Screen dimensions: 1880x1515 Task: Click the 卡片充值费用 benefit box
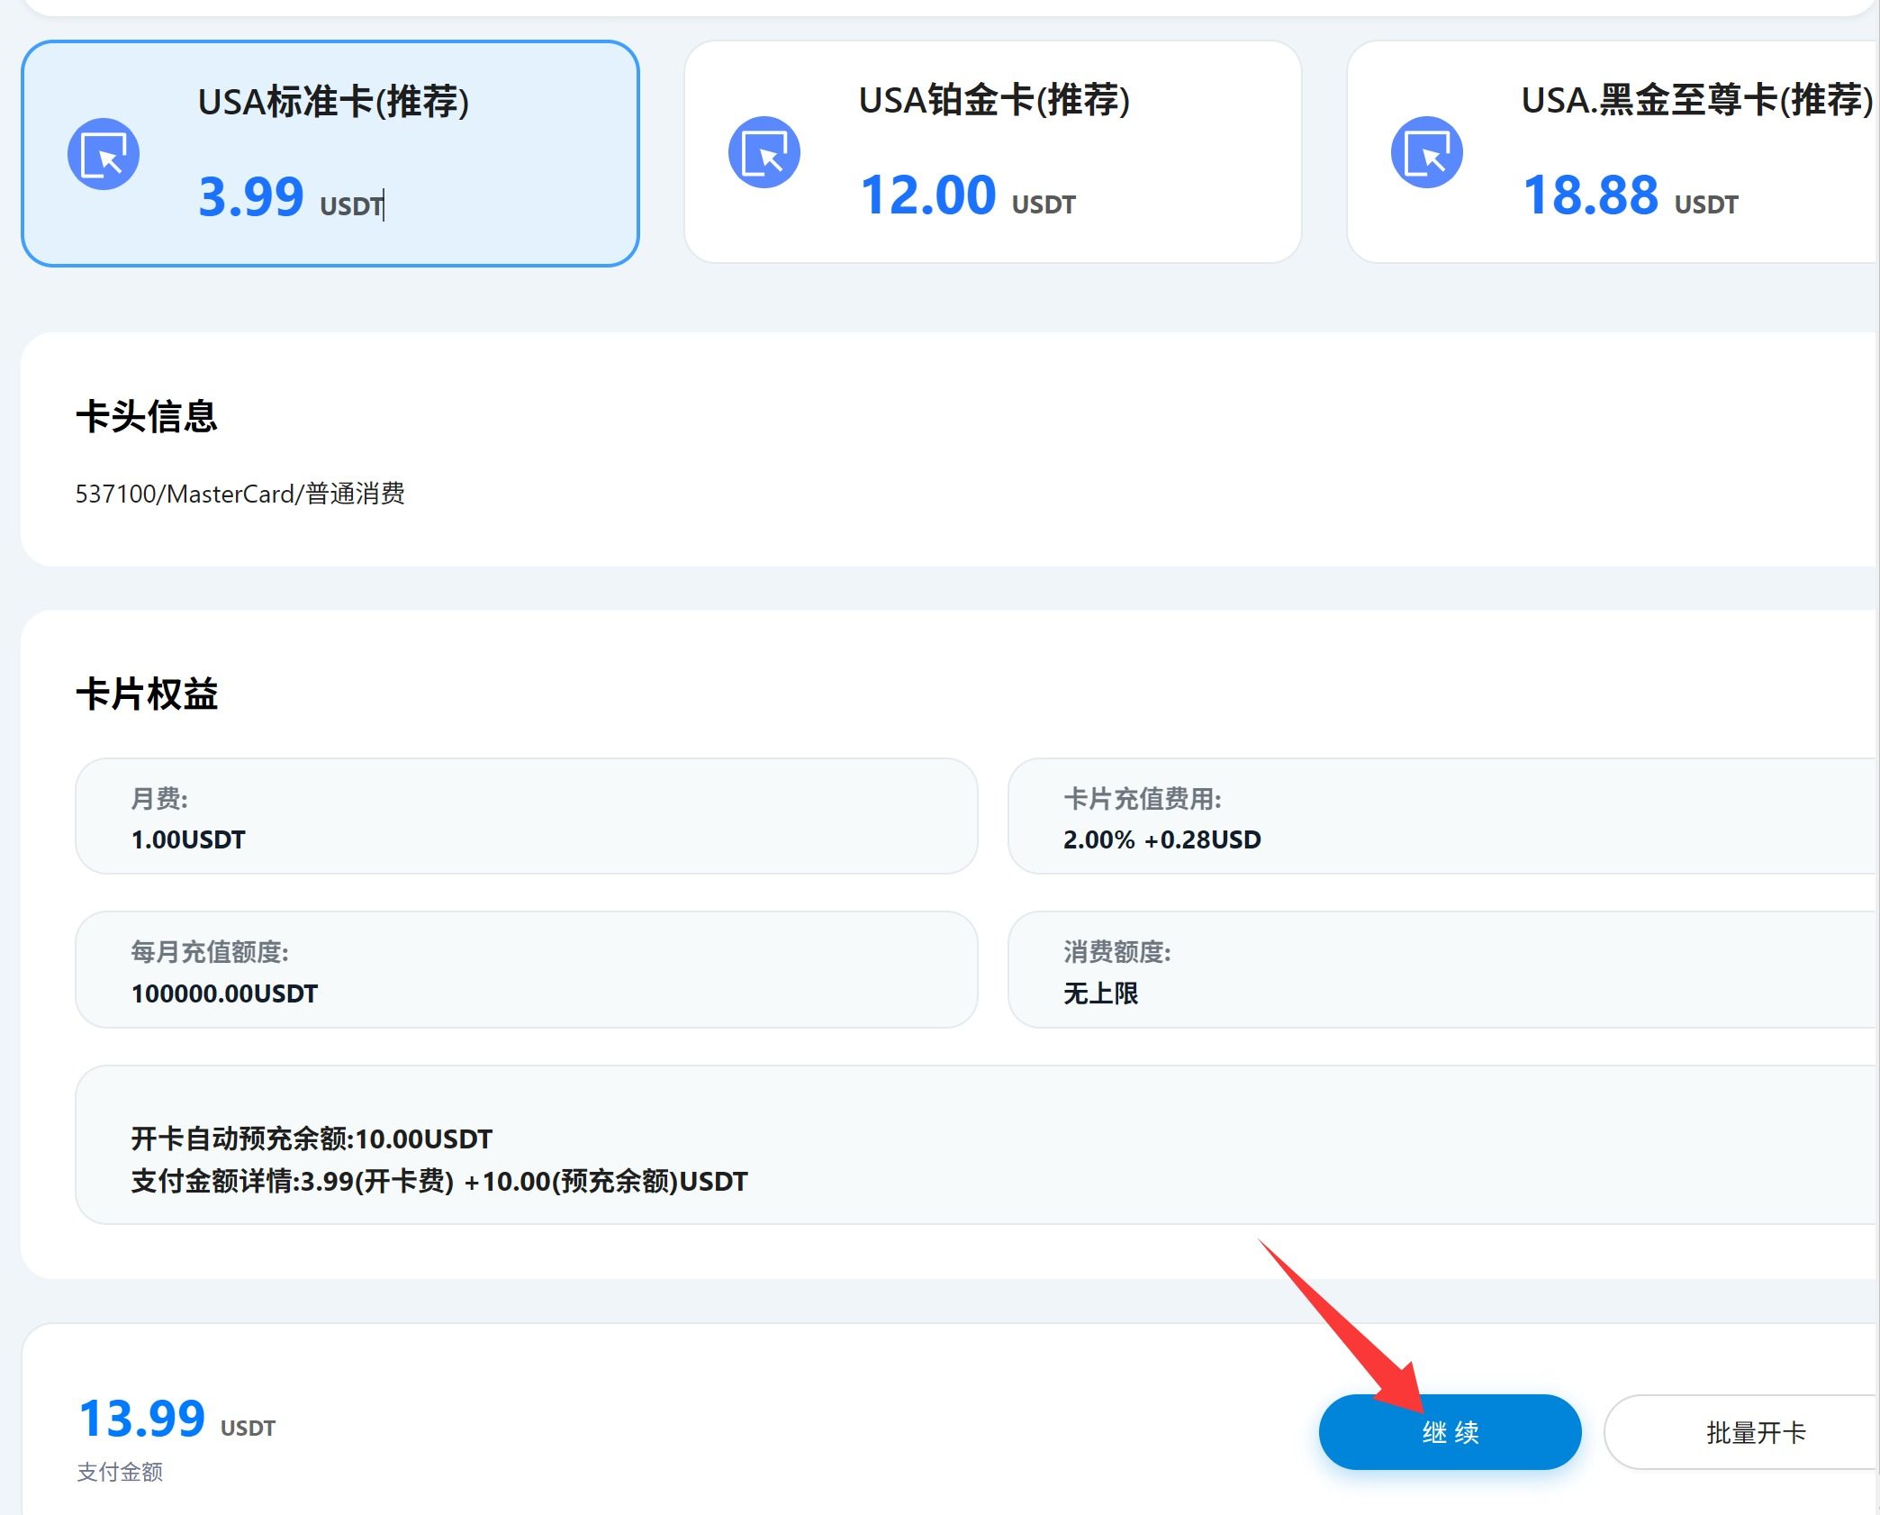[1441, 816]
